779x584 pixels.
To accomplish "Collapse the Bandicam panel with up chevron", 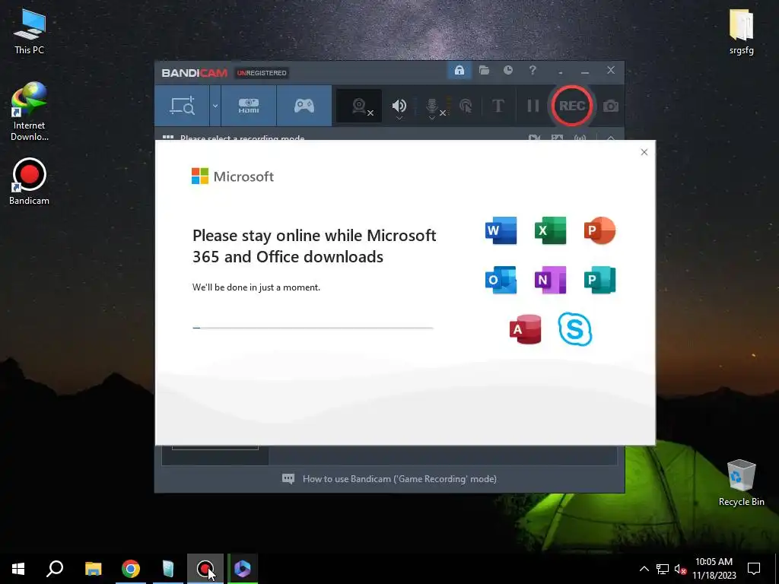I will tap(611, 138).
